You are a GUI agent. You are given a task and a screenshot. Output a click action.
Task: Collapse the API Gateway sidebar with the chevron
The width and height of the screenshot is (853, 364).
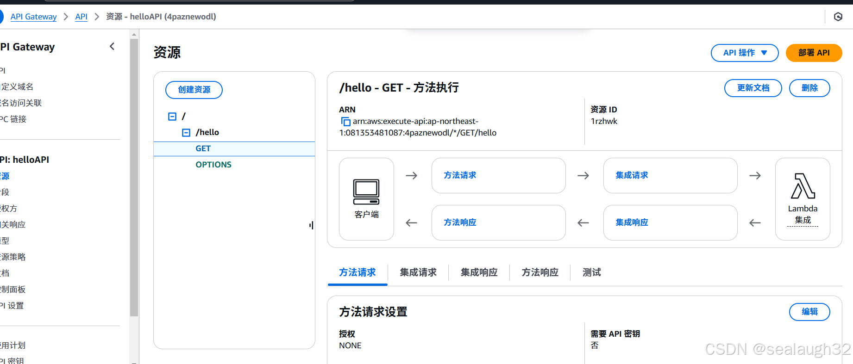coord(112,46)
